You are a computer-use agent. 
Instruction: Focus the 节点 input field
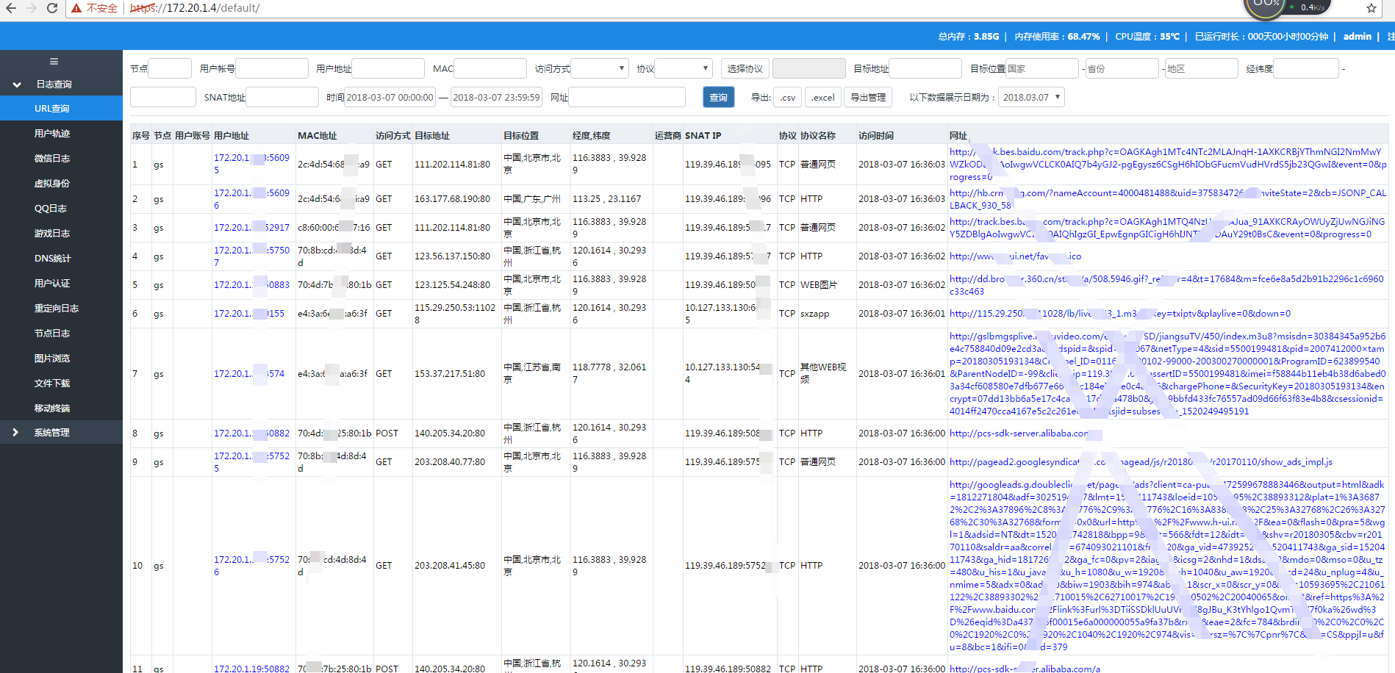tap(170, 68)
